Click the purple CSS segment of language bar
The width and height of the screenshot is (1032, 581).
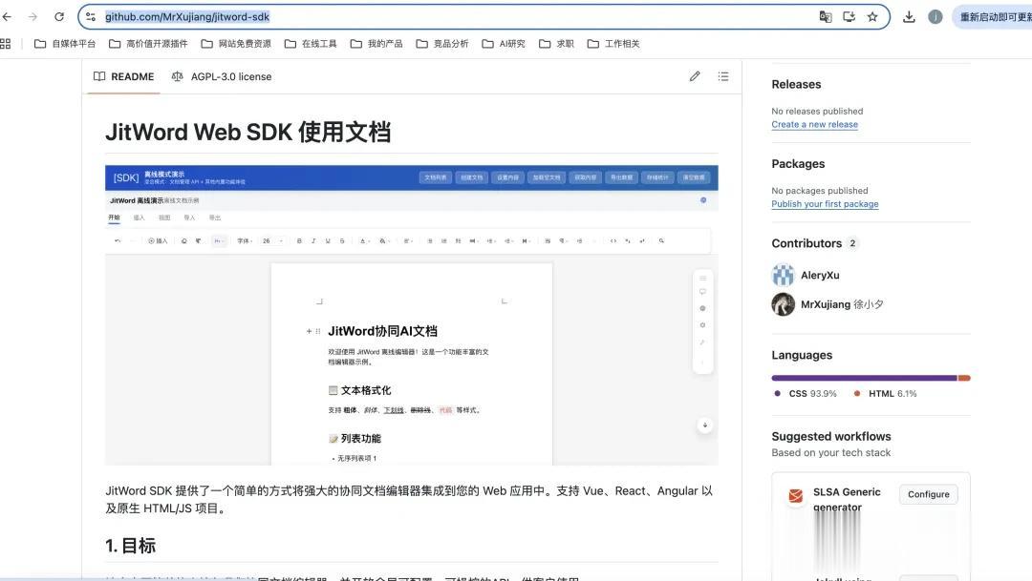pos(864,378)
